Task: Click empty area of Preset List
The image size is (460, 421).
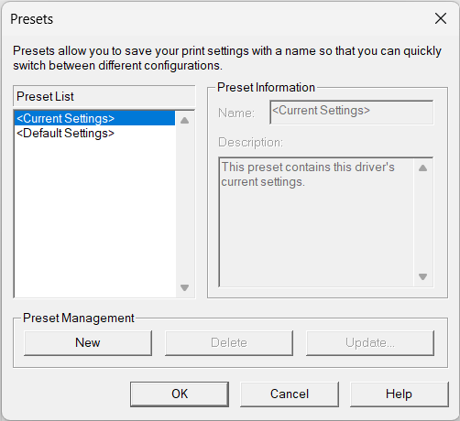Action: coord(94,219)
